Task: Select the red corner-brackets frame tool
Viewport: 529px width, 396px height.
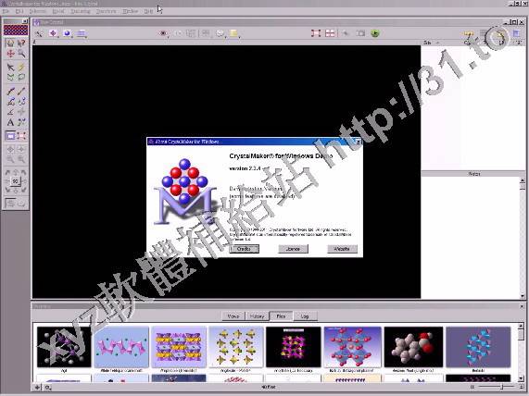Action: coord(21,136)
